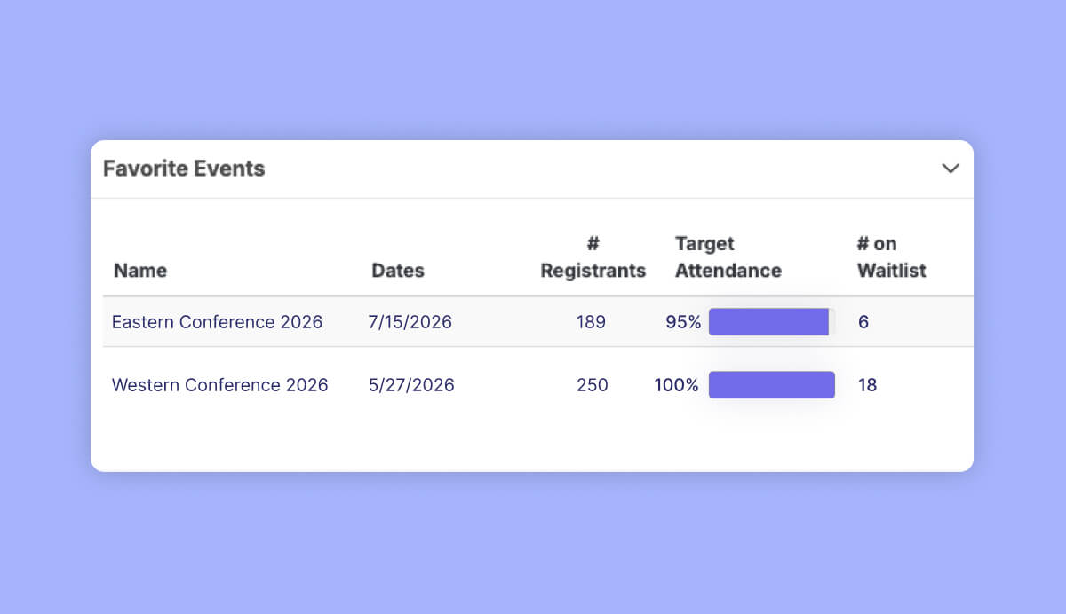Select the 7/15/2026 date for Eastern Conference
This screenshot has height=614, width=1066.
point(410,322)
